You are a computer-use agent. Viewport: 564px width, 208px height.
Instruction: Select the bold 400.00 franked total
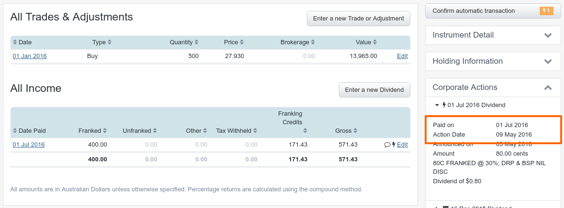(97, 159)
